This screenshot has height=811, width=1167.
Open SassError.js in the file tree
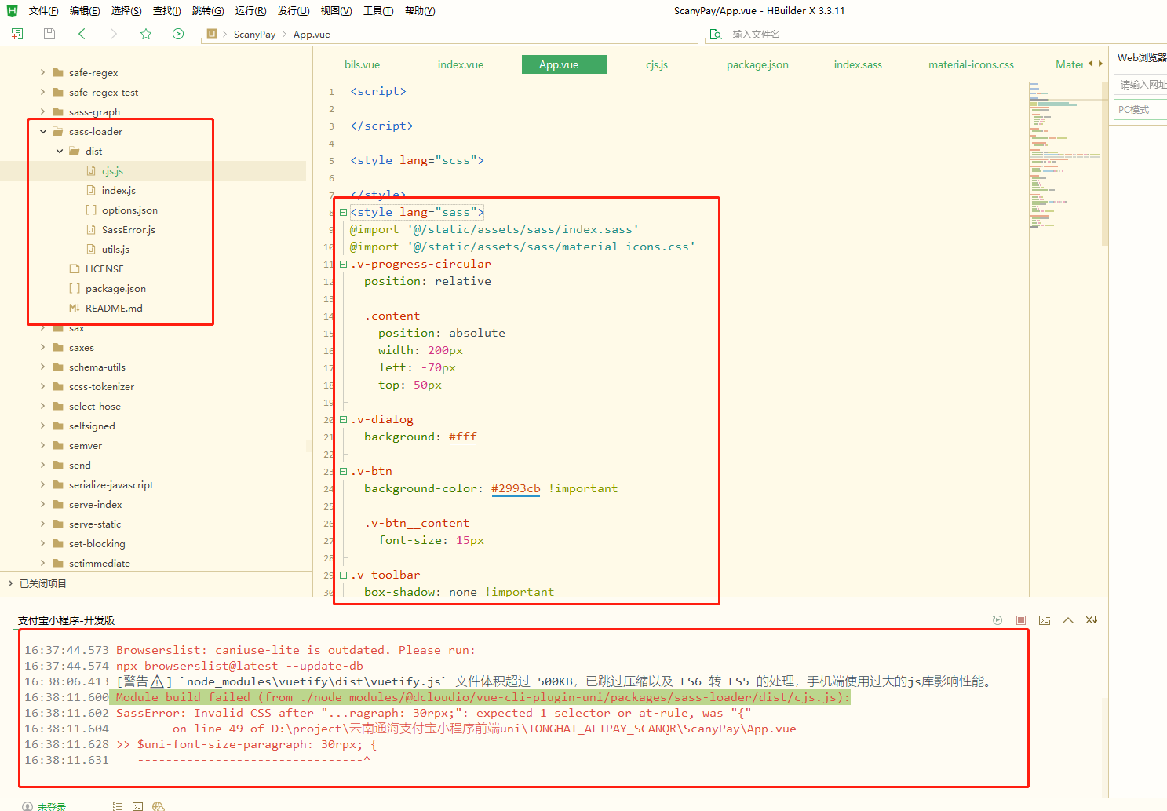pyautogui.click(x=129, y=229)
